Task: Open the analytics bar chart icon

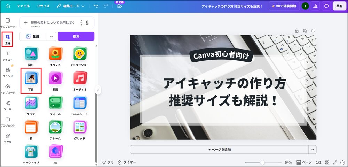Action: point(315,6)
